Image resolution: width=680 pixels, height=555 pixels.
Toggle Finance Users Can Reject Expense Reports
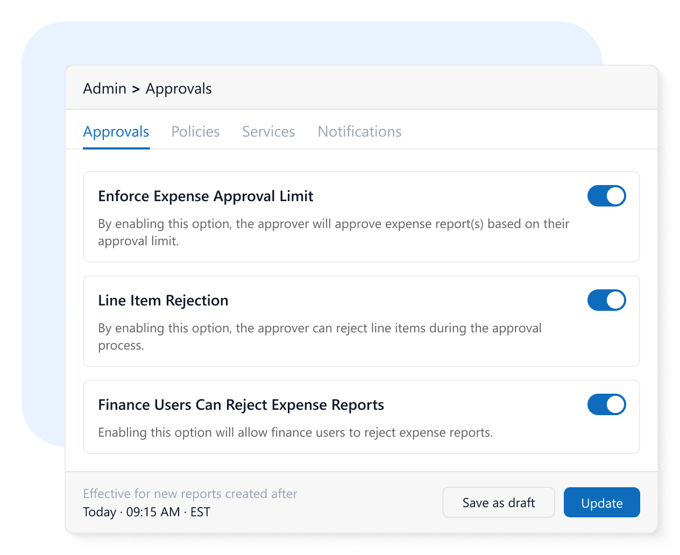click(606, 405)
